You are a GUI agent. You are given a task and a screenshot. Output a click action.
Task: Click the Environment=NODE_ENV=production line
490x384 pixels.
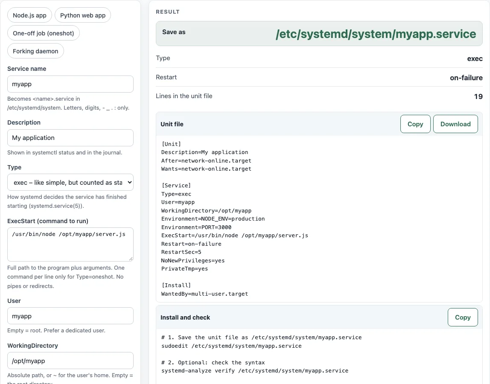point(213,219)
